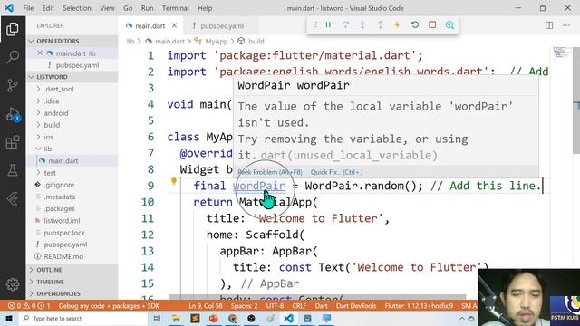Open the editor More Actions ellipsis
This screenshot has width=580, height=326.
(x=566, y=25)
